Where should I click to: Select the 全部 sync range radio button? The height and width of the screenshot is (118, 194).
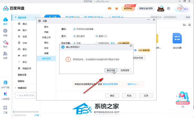[x=74, y=43]
